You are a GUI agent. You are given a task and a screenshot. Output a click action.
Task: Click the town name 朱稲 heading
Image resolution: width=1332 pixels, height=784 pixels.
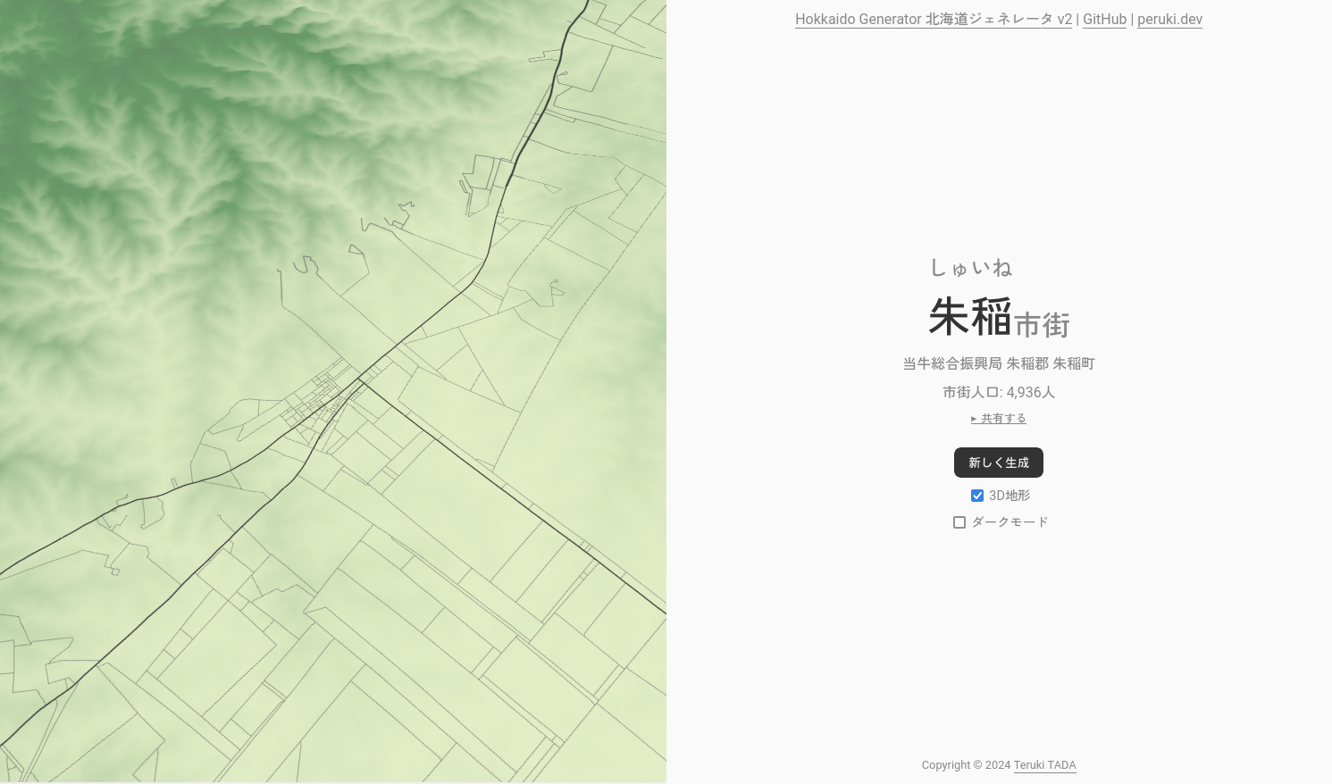coord(969,317)
